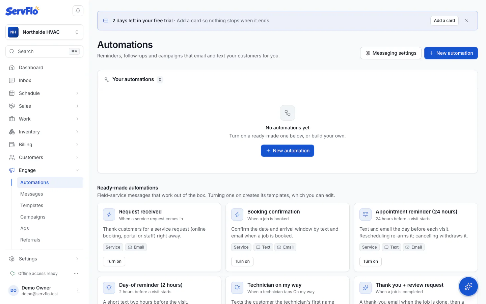Open the Northside HVAC company switcher

[x=44, y=32]
